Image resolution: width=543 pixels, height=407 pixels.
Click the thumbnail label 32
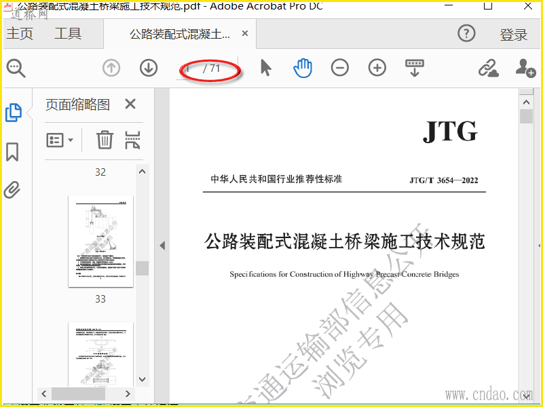click(x=100, y=172)
